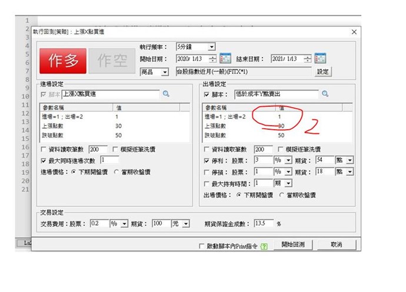Open the 停利 futures 點 unit dropdown

(x=350, y=160)
